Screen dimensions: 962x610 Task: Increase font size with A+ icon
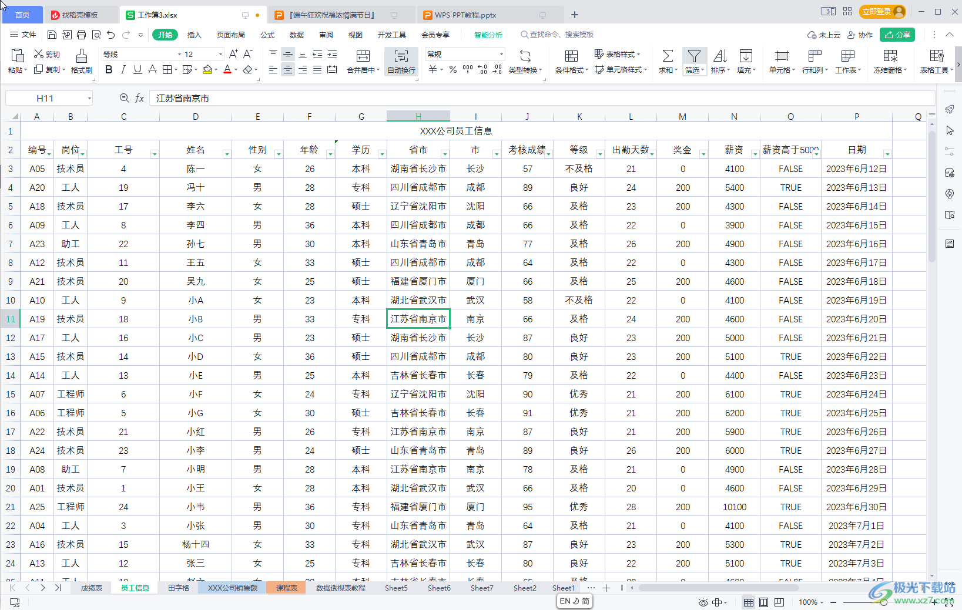[x=233, y=54]
